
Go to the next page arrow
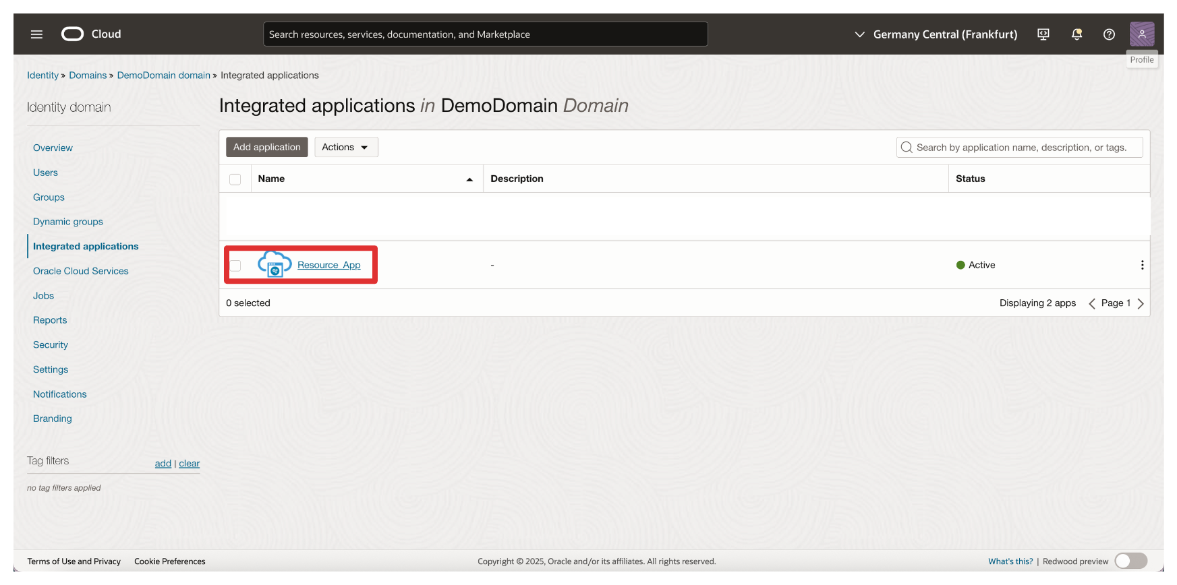coord(1141,303)
